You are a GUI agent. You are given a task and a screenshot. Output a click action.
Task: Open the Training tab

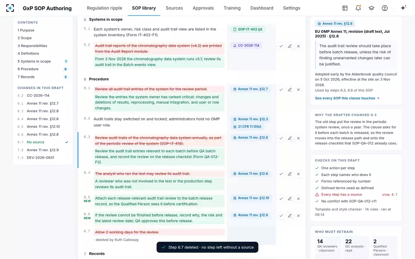click(x=232, y=8)
